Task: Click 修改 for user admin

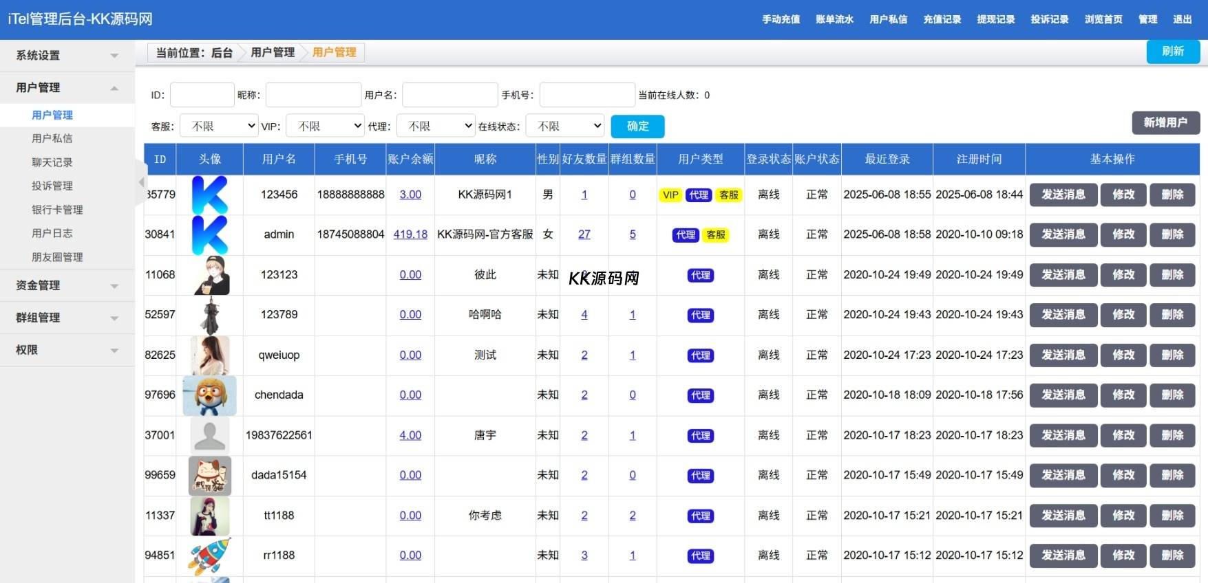Action: tap(1124, 235)
